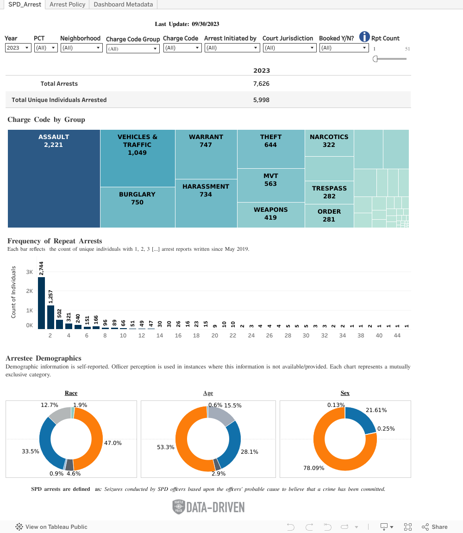The width and height of the screenshot is (463, 533).
Task: Expand the Neighborhood filter dropdown
Action: coord(81,48)
